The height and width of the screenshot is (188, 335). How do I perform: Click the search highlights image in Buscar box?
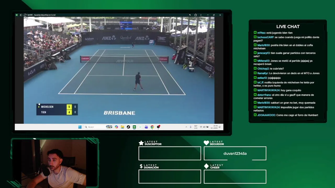[109, 127]
